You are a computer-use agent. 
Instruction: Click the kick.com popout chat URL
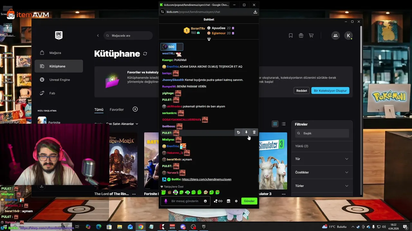coord(193,12)
